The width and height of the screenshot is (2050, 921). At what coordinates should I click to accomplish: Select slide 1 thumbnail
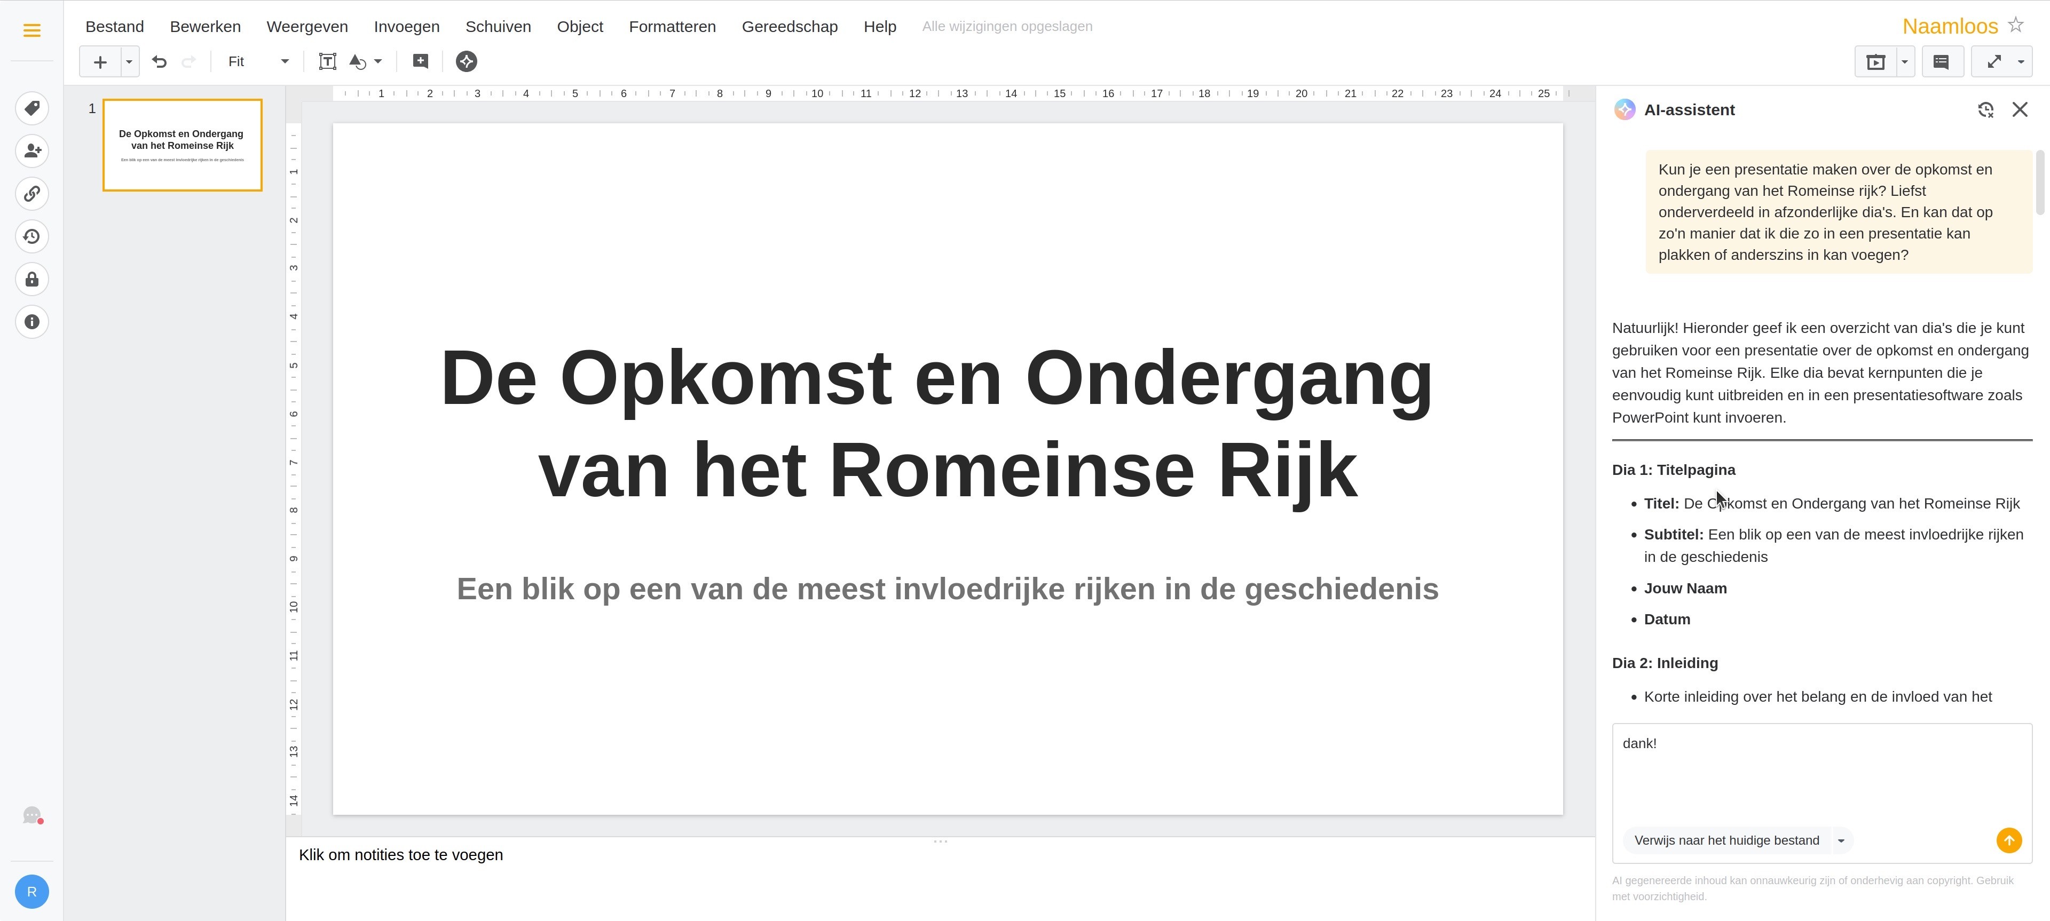[x=182, y=145]
